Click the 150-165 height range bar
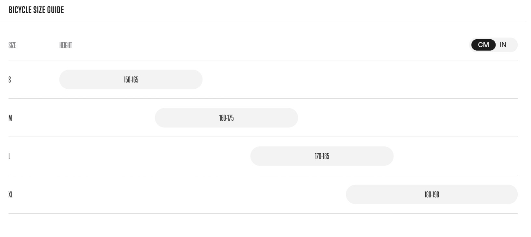Viewport: 531px width, 237px height. (x=131, y=80)
